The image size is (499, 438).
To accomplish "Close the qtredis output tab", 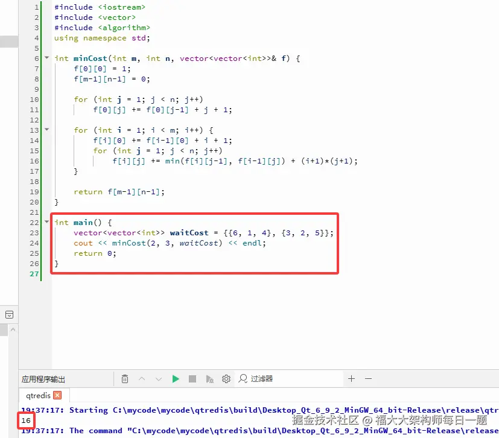I will pyautogui.click(x=57, y=395).
